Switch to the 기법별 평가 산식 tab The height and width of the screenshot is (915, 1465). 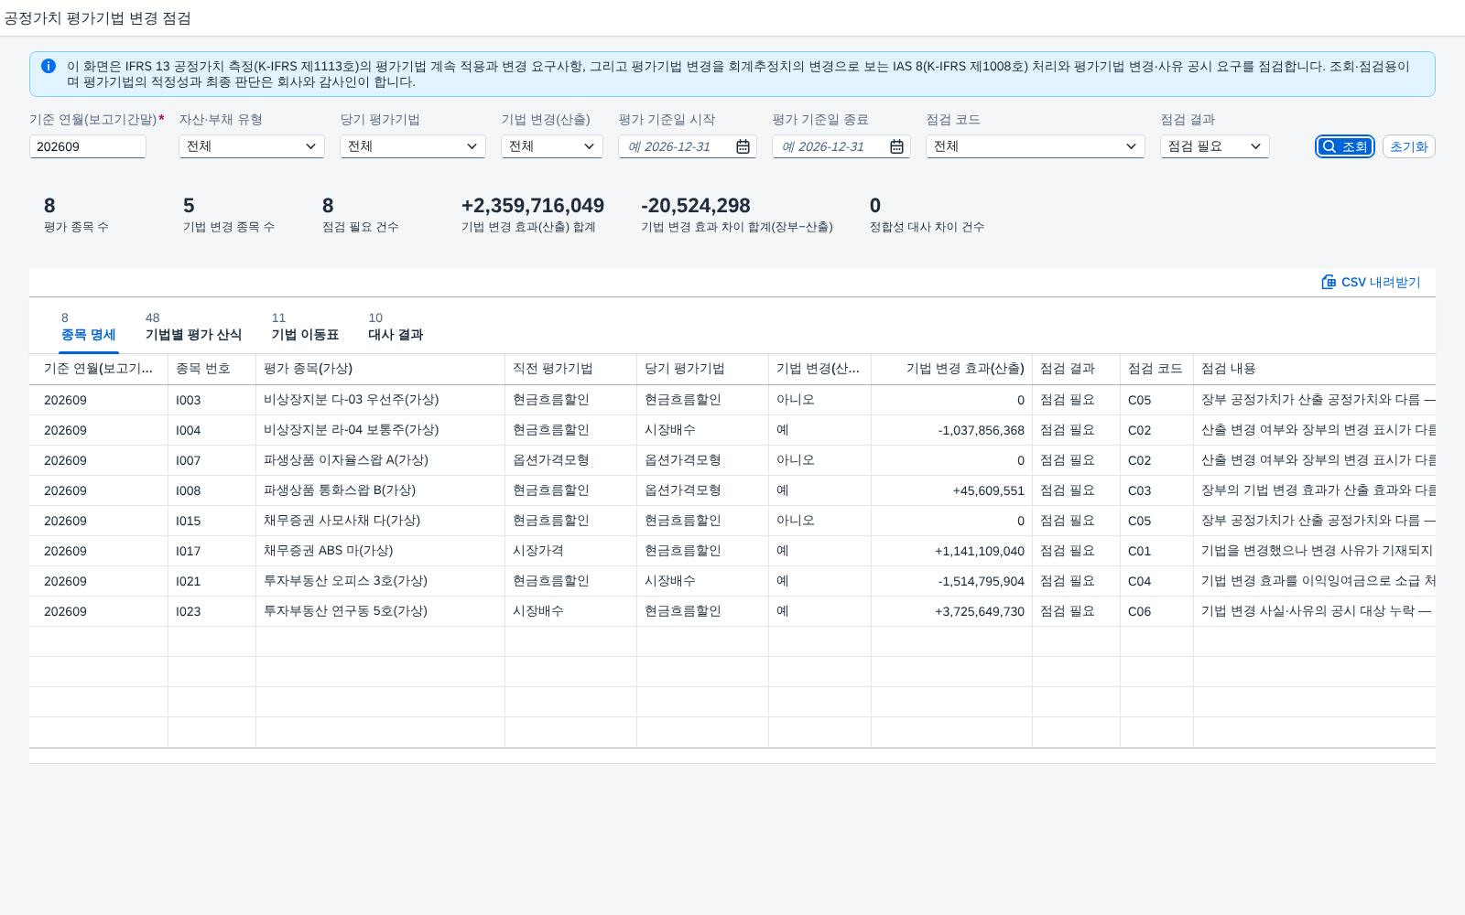(193, 328)
